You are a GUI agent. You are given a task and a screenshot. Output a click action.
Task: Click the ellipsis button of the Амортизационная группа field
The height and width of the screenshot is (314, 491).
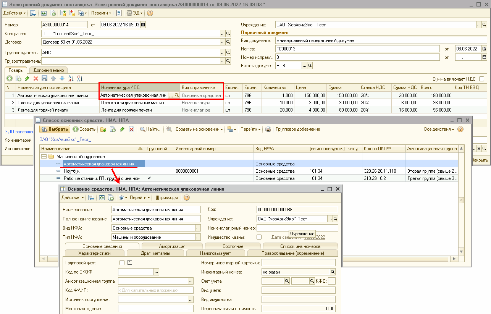[191, 282]
